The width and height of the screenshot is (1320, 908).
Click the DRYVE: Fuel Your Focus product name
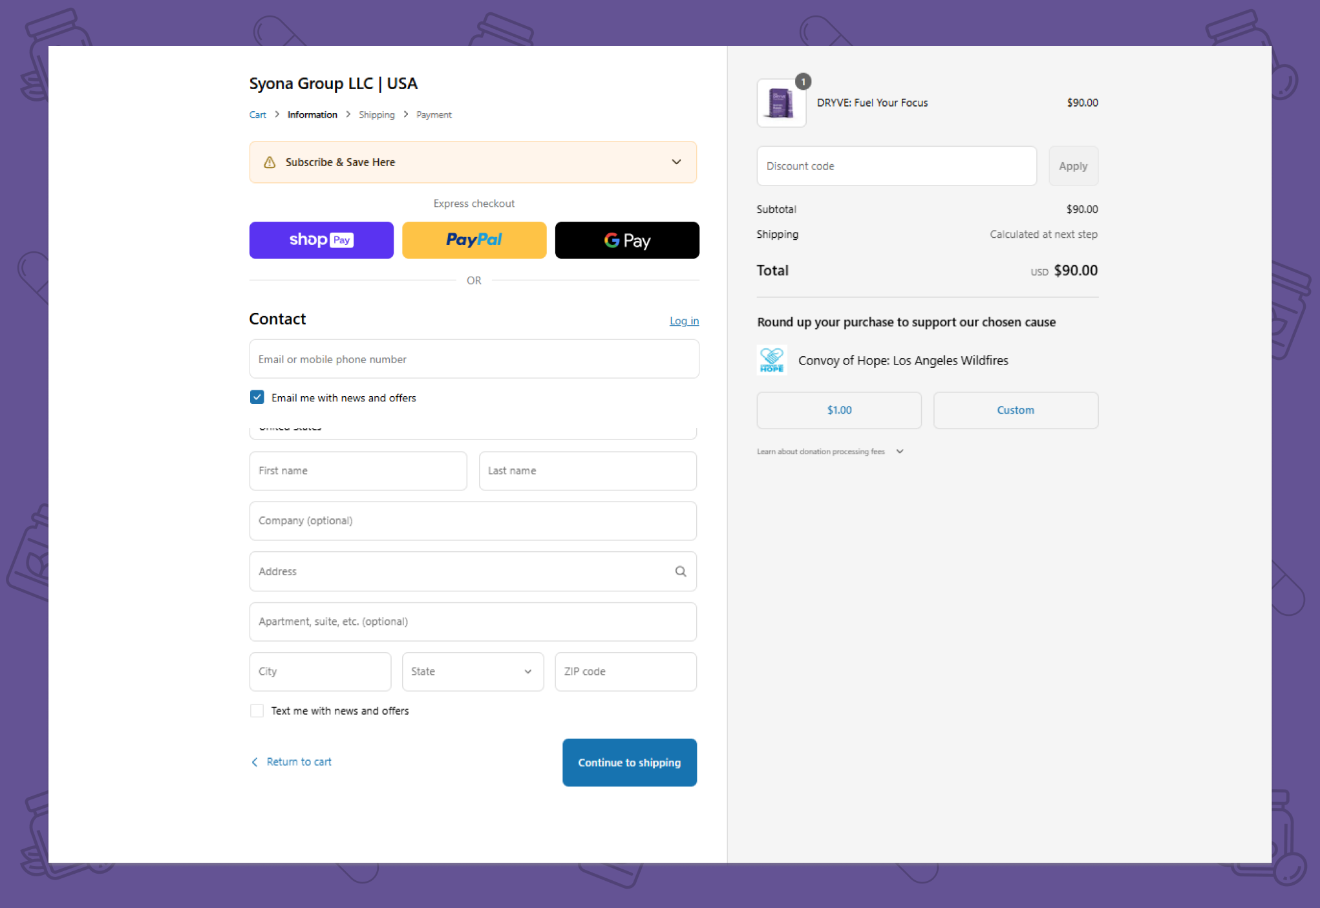pyautogui.click(x=872, y=103)
